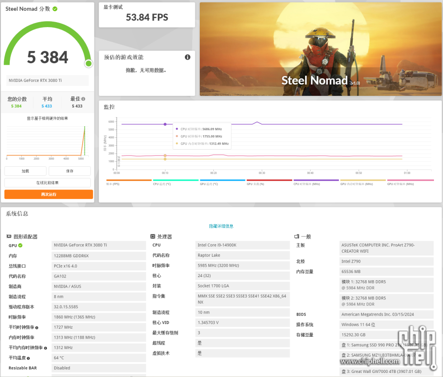Click the total storage value 15292.30 GB
This screenshot has height=377, width=443.
[386, 335]
